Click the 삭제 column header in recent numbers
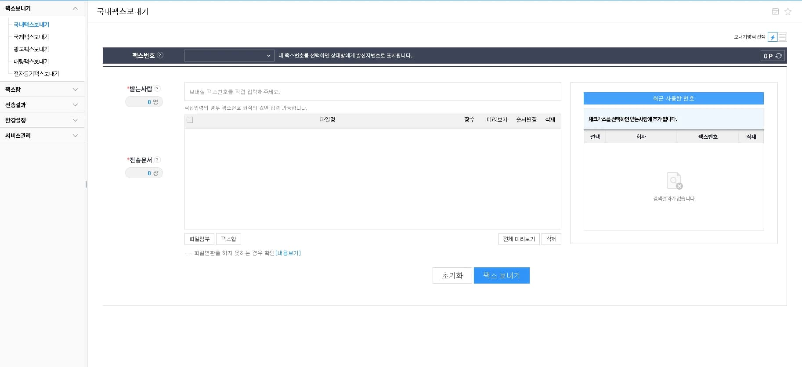The image size is (802, 367). coord(751,137)
